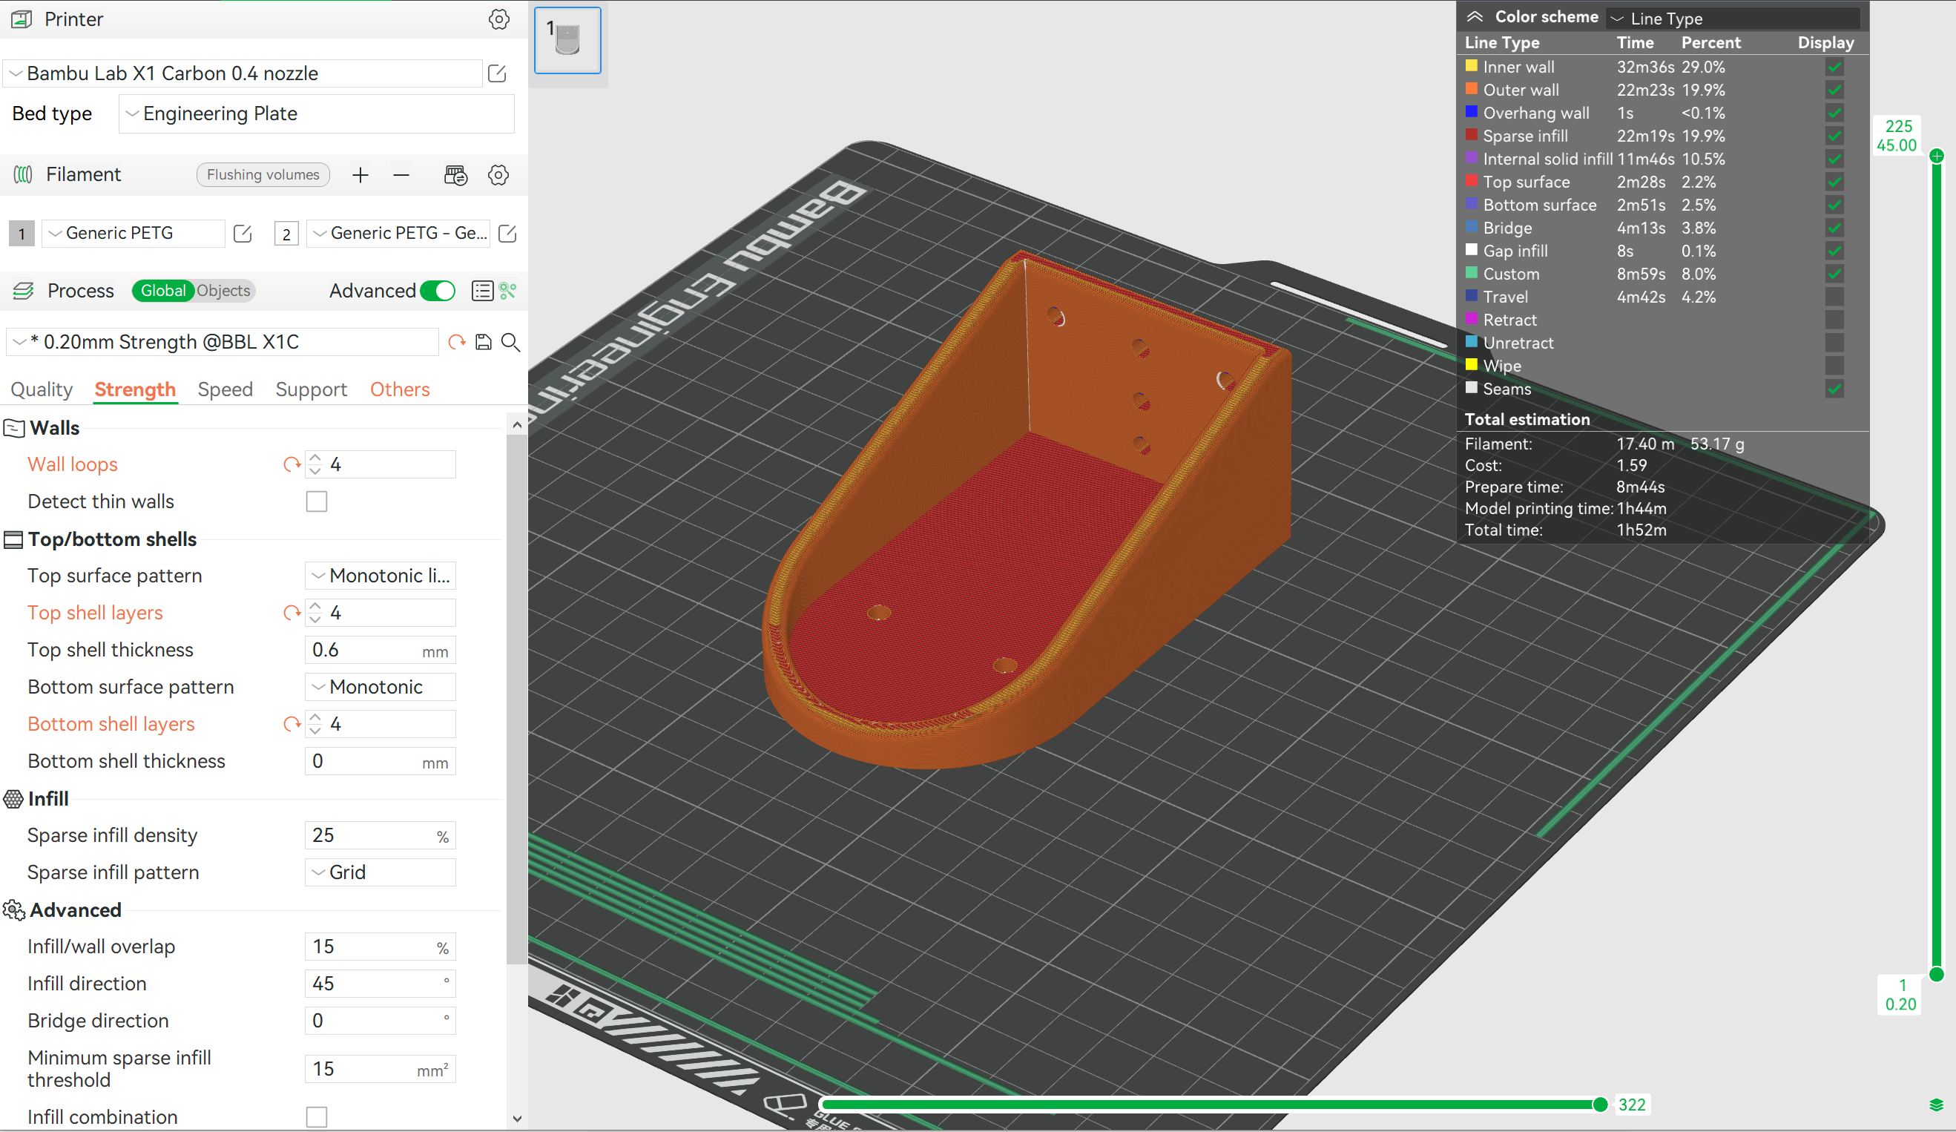Open the Bed type dropdown
Screen dimensions: 1956x1132
(x=316, y=113)
